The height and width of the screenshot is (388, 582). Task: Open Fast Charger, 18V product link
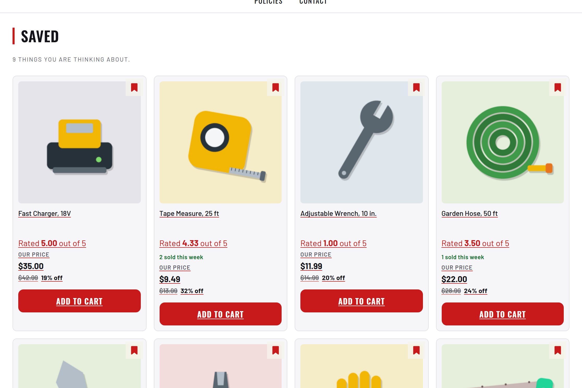point(45,214)
